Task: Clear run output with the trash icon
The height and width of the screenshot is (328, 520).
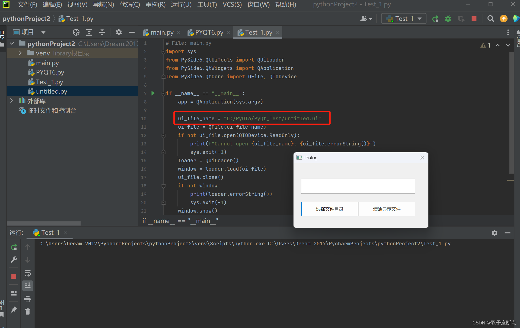Action: (27, 311)
